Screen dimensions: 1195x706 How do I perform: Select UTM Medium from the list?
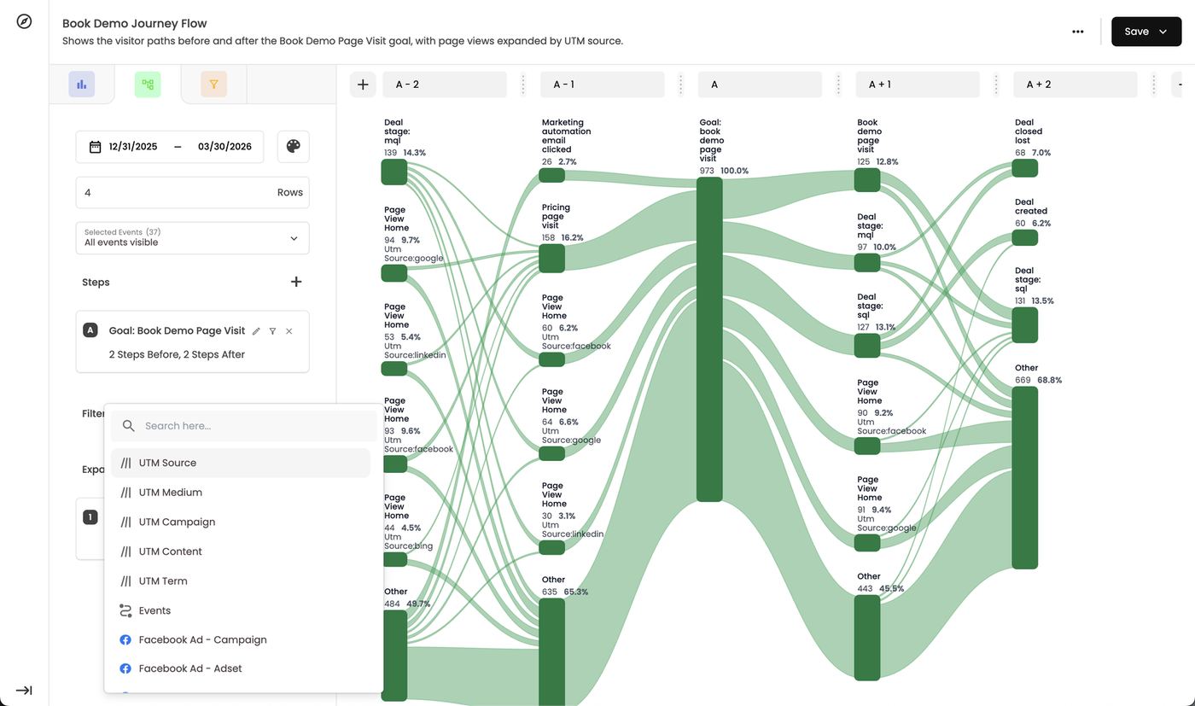tap(241, 493)
